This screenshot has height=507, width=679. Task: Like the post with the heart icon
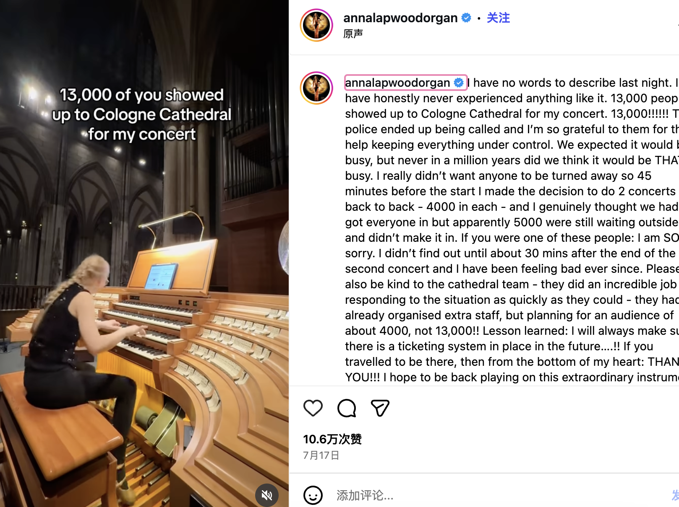point(313,408)
